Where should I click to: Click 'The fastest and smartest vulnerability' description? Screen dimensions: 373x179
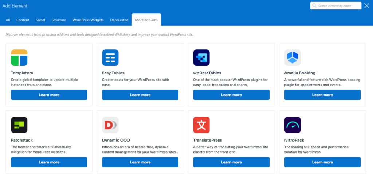(x=41, y=149)
